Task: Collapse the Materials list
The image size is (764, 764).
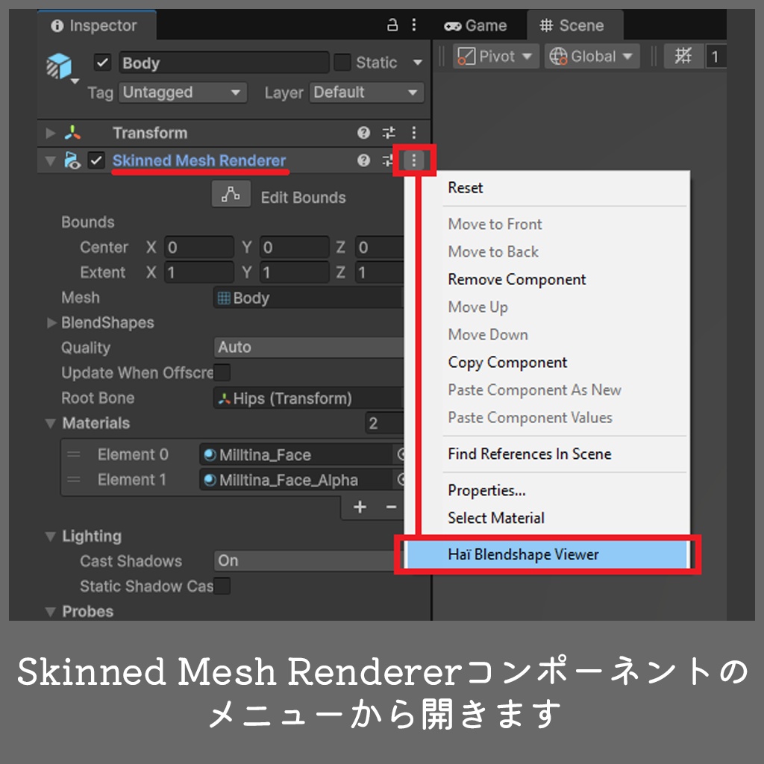Action: tap(50, 424)
